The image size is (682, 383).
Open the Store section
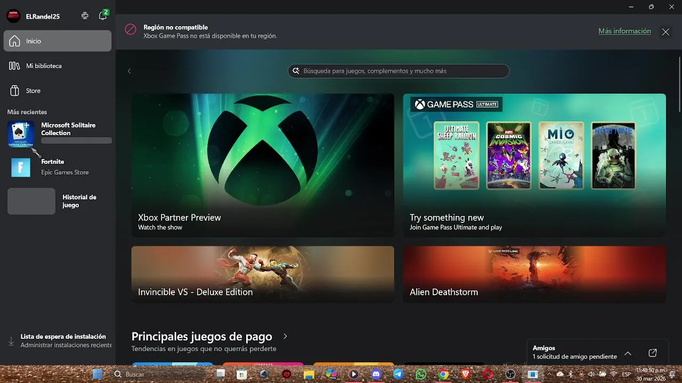(58, 90)
